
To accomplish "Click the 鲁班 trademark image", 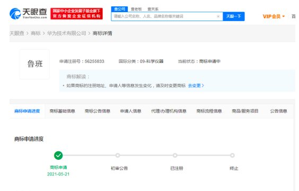I will tap(34, 64).
